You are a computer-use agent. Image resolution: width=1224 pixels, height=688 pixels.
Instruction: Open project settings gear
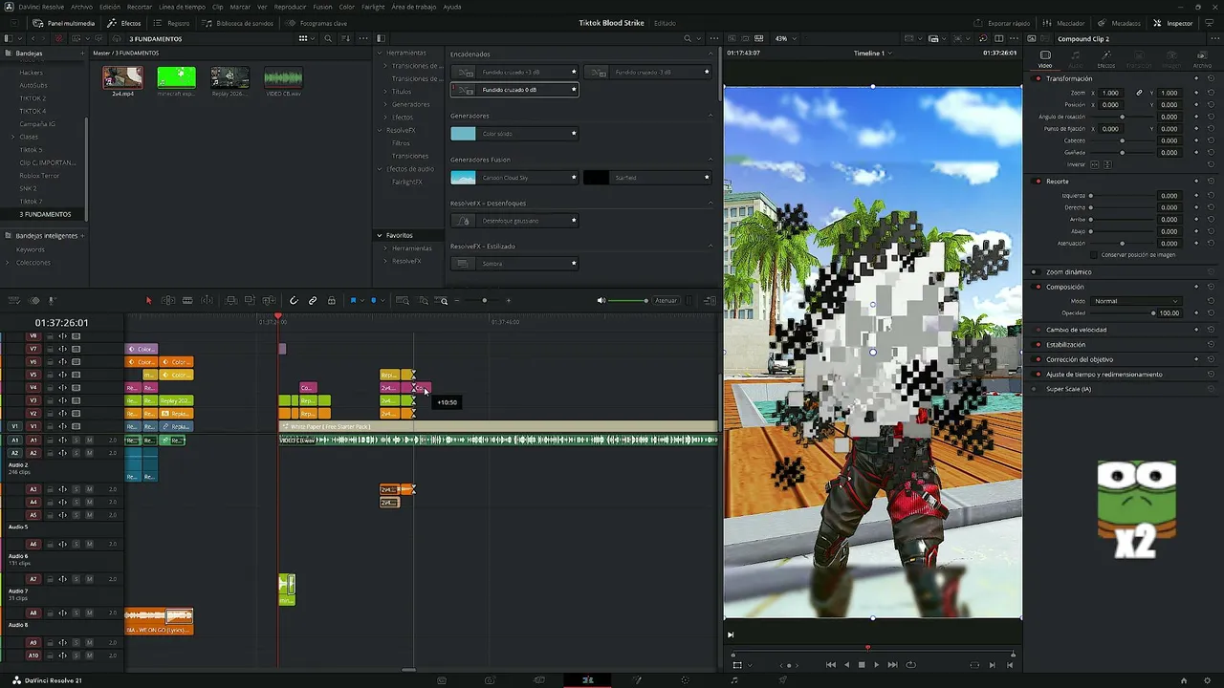point(1207,680)
